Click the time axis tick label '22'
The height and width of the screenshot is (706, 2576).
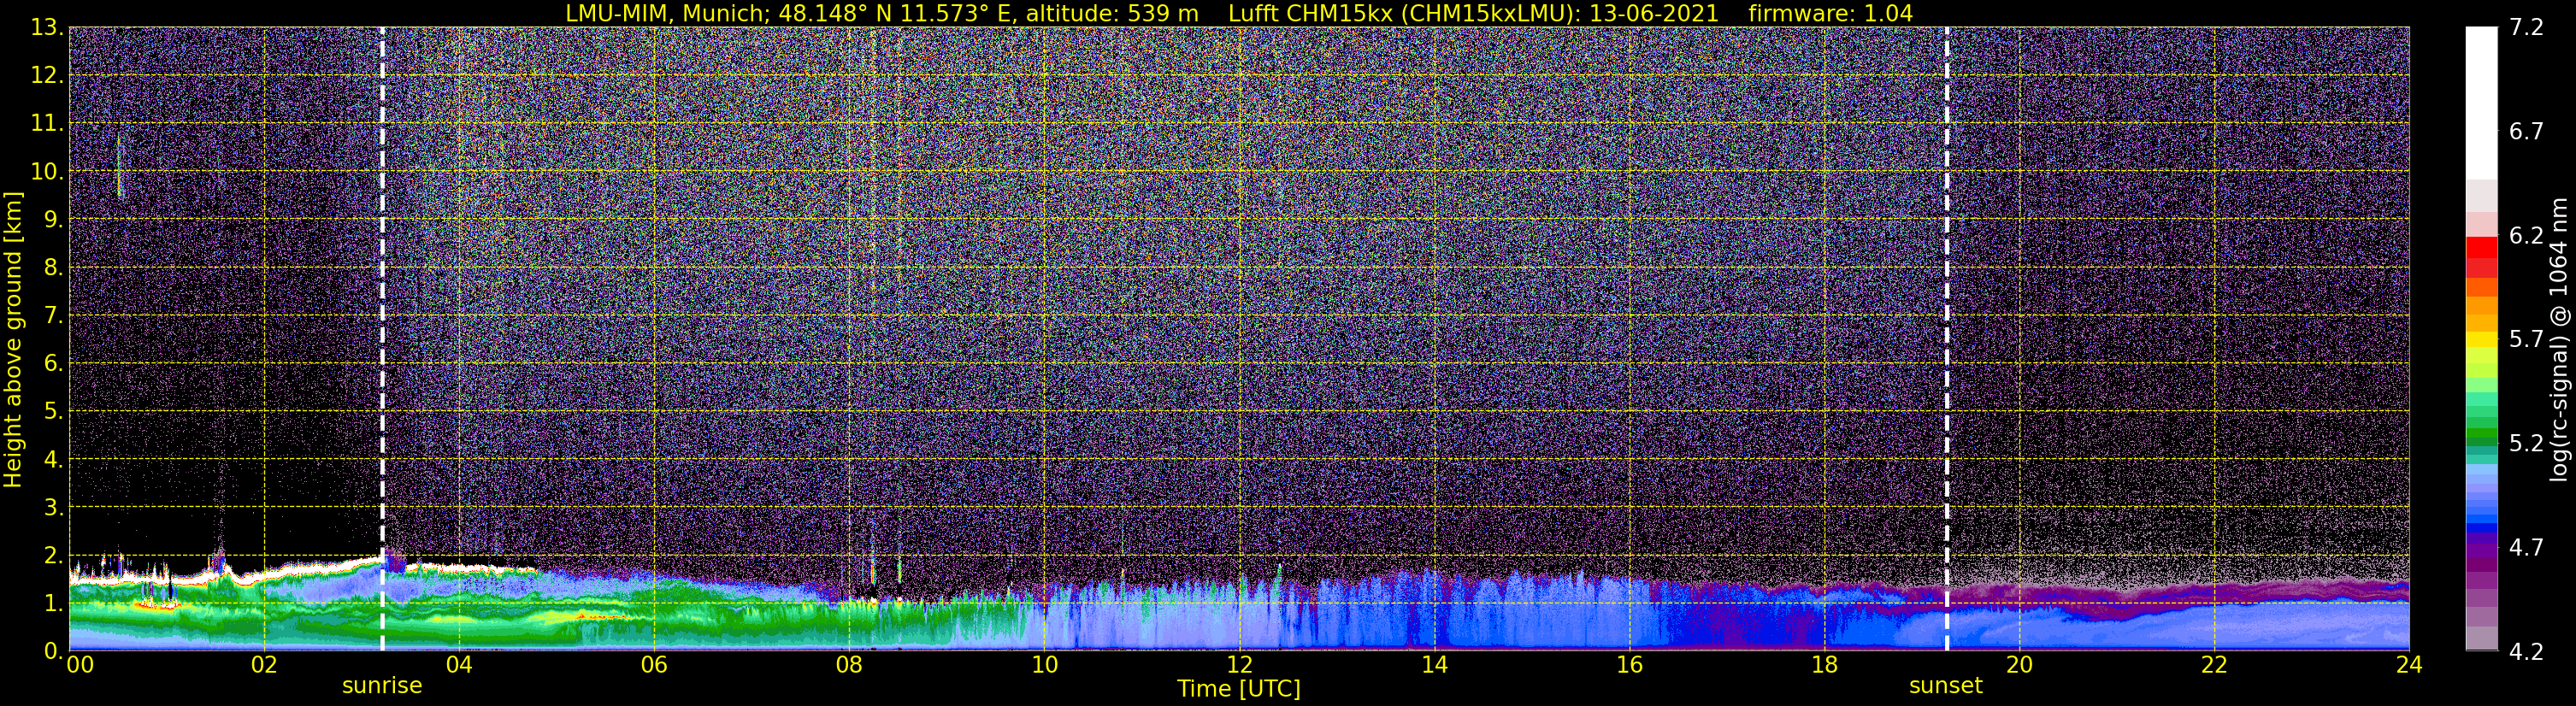(x=2214, y=666)
